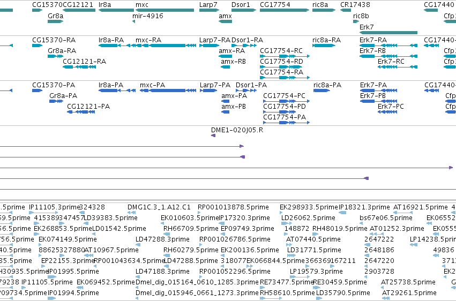The width and height of the screenshot is (456, 301).
Task: Select EST LP19579.3prime
Action: coord(316,272)
